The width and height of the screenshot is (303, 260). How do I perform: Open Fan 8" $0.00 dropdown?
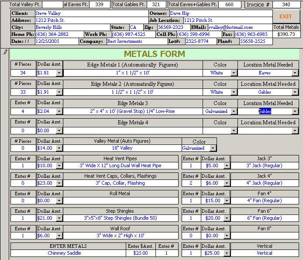(227, 235)
